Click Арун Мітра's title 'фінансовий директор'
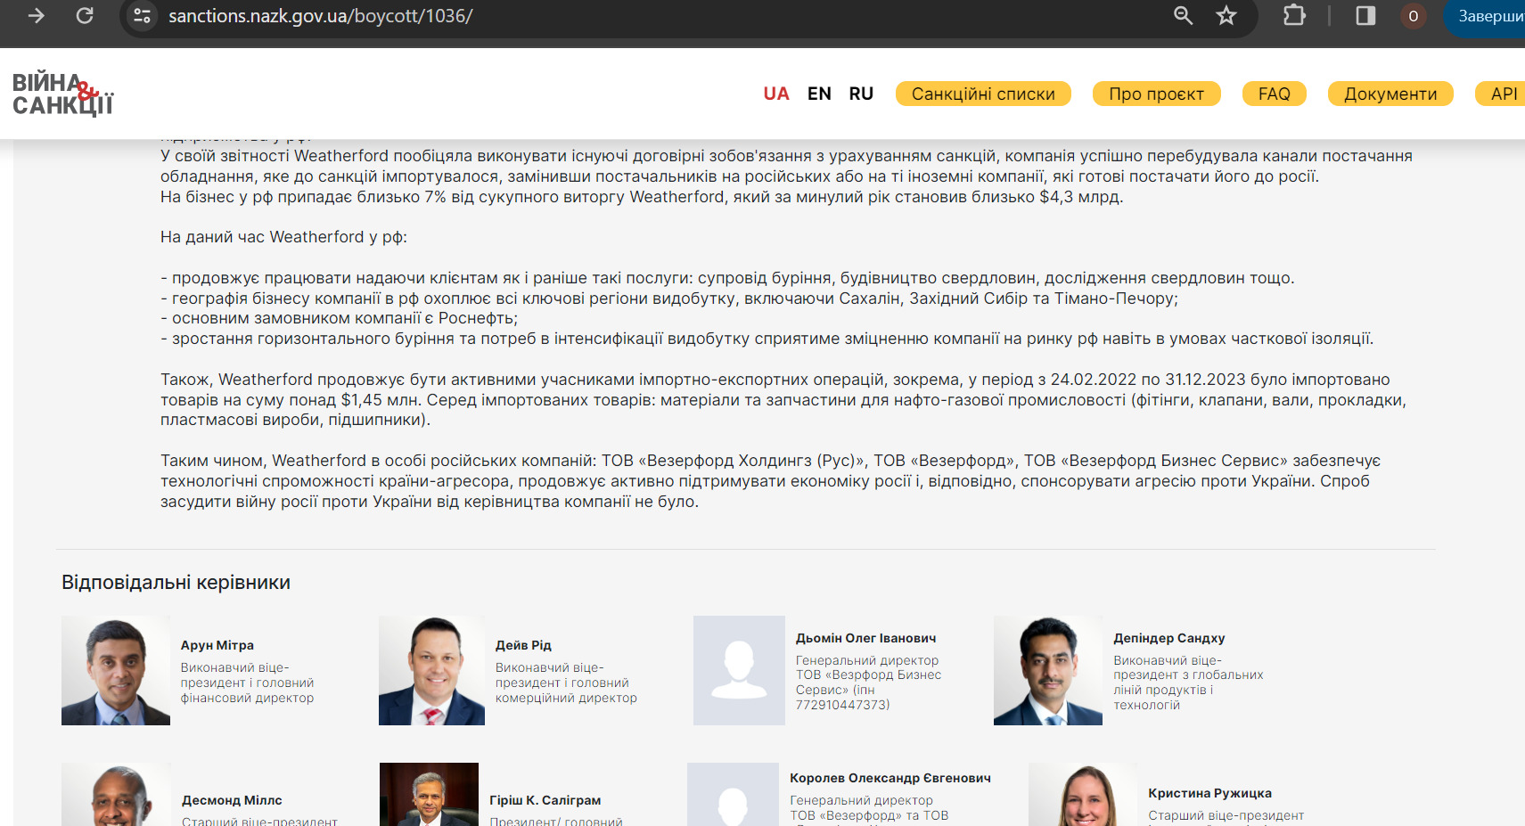The width and height of the screenshot is (1525, 826). pyautogui.click(x=247, y=698)
